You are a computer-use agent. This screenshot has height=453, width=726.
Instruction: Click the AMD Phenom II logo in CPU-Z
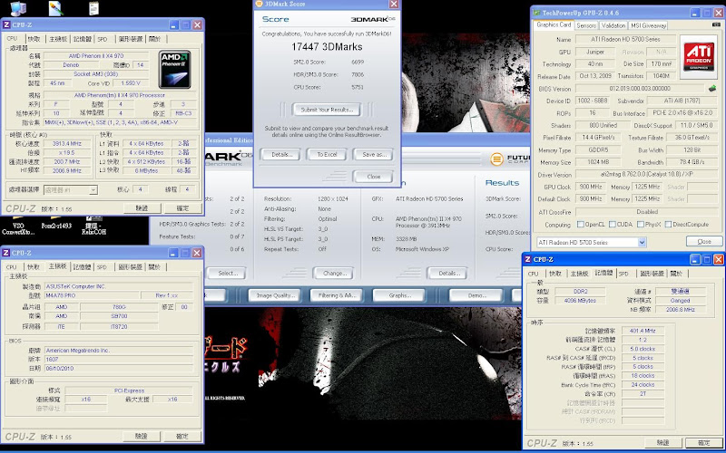[174, 70]
